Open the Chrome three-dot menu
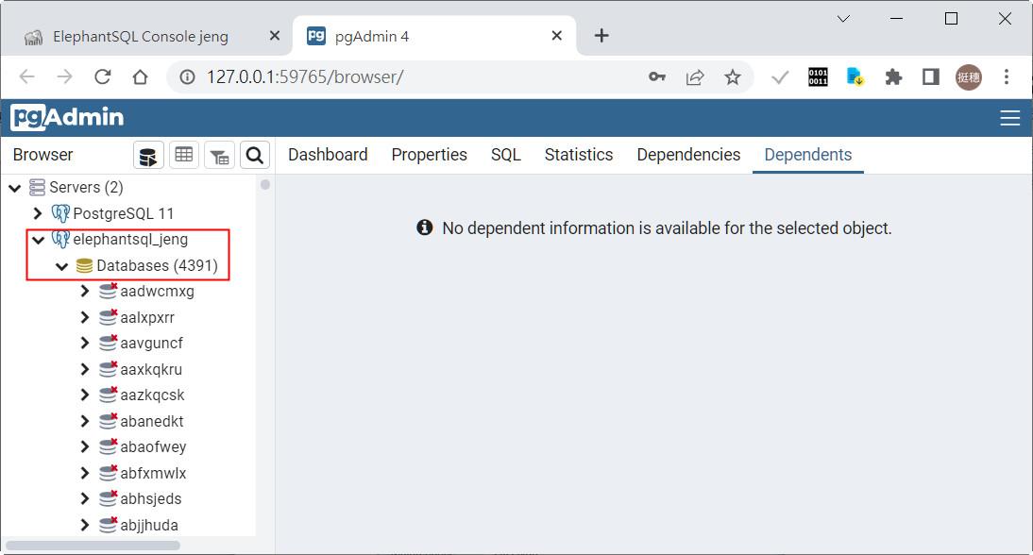1033x555 pixels. click(x=1006, y=77)
